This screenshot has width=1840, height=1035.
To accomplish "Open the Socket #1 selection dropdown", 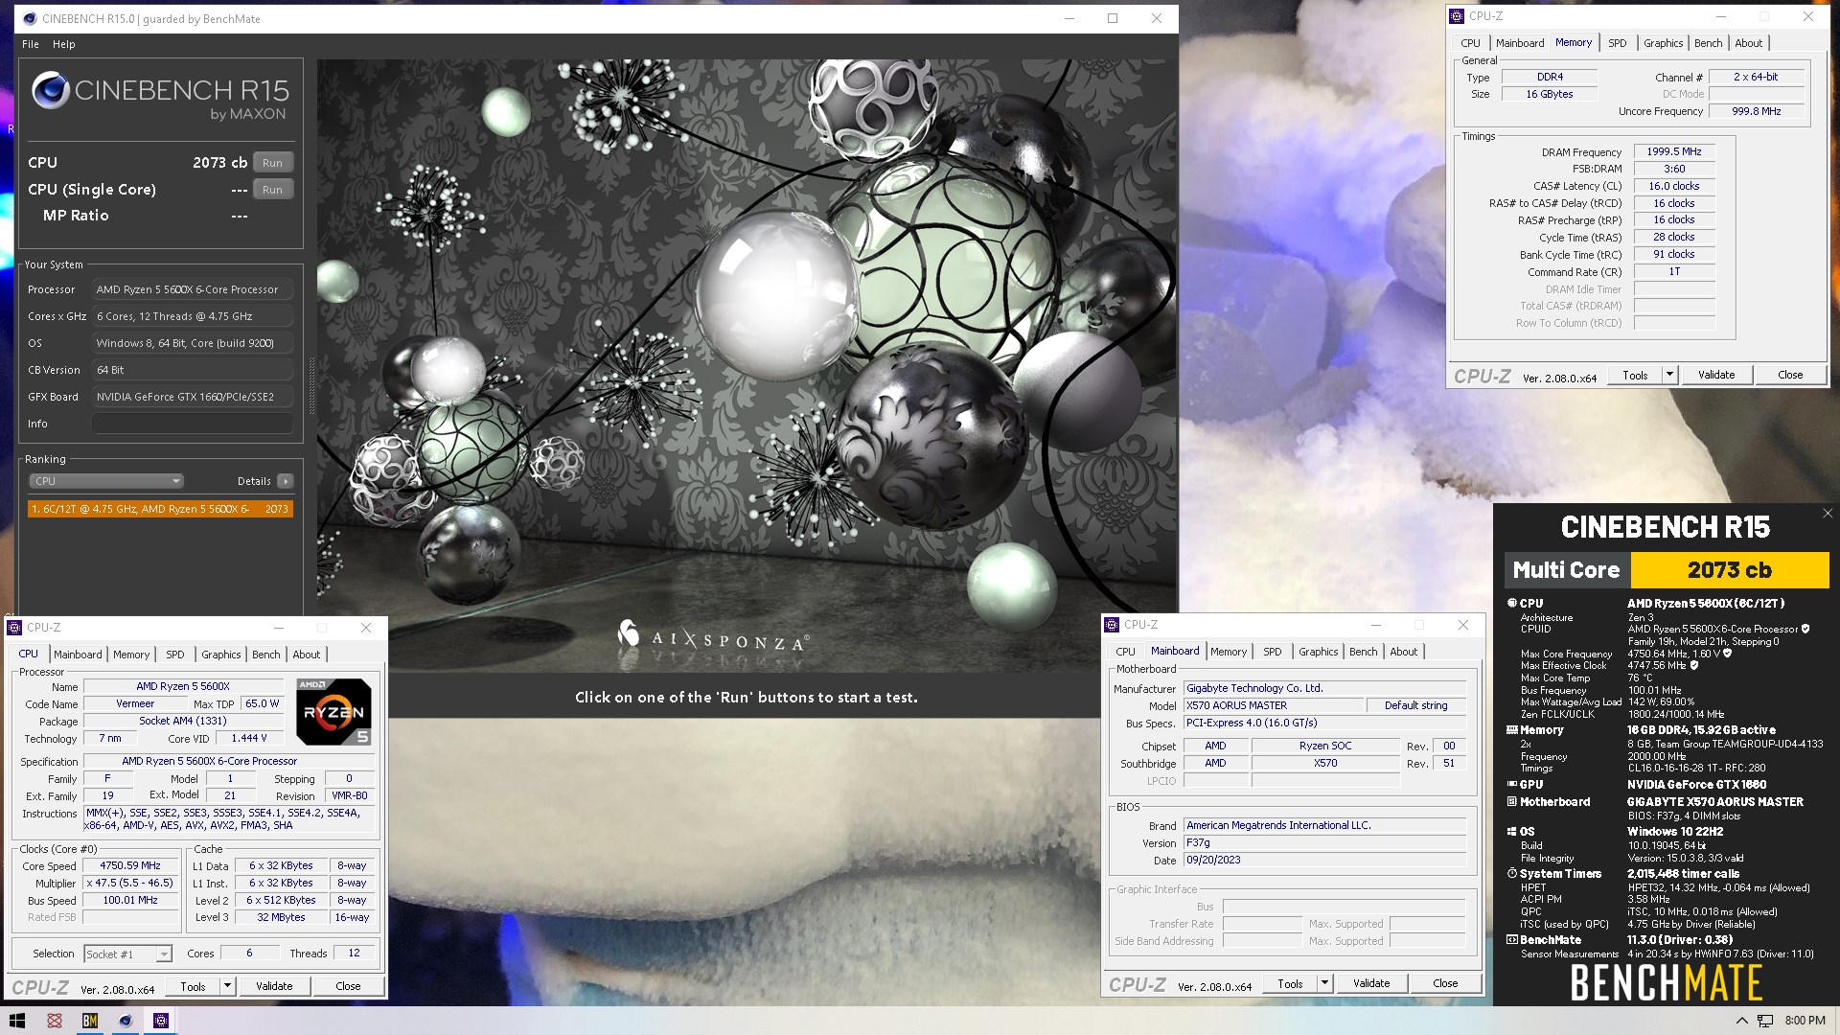I will [127, 954].
